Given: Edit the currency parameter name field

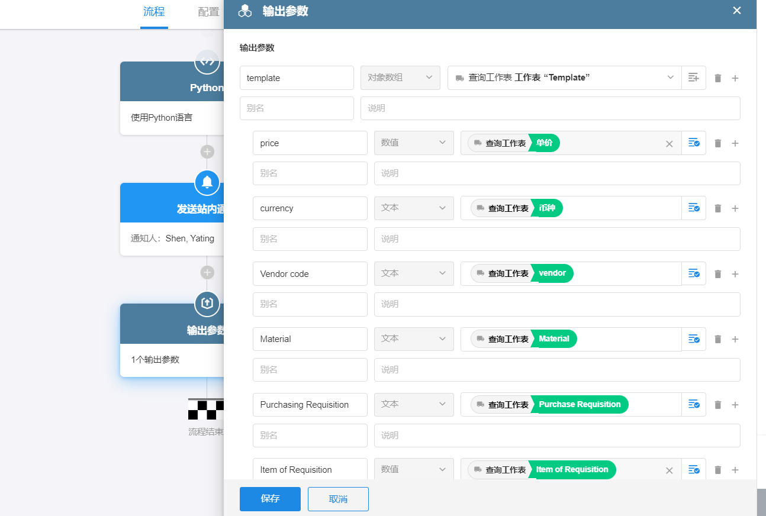Looking at the screenshot, I should click(310, 208).
